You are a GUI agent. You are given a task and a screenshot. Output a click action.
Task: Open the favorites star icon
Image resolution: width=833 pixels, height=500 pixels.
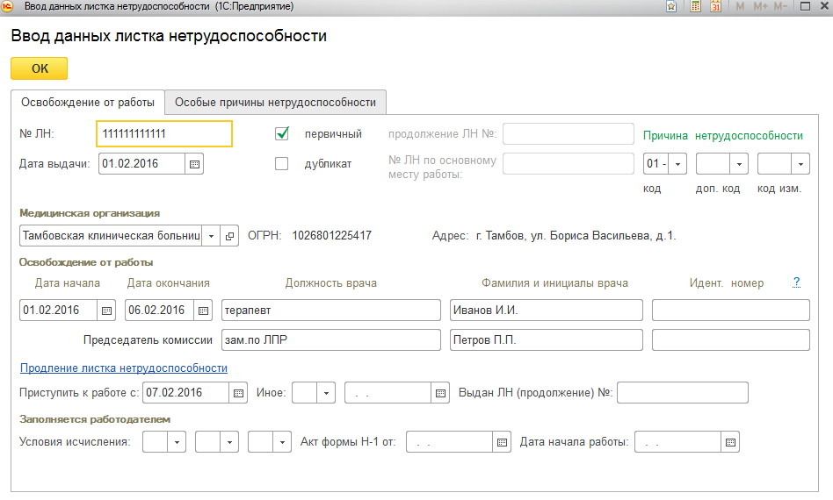coord(671,6)
